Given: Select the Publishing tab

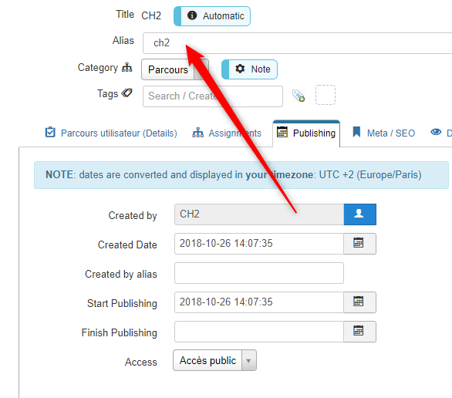Looking at the screenshot, I should click(306, 133).
